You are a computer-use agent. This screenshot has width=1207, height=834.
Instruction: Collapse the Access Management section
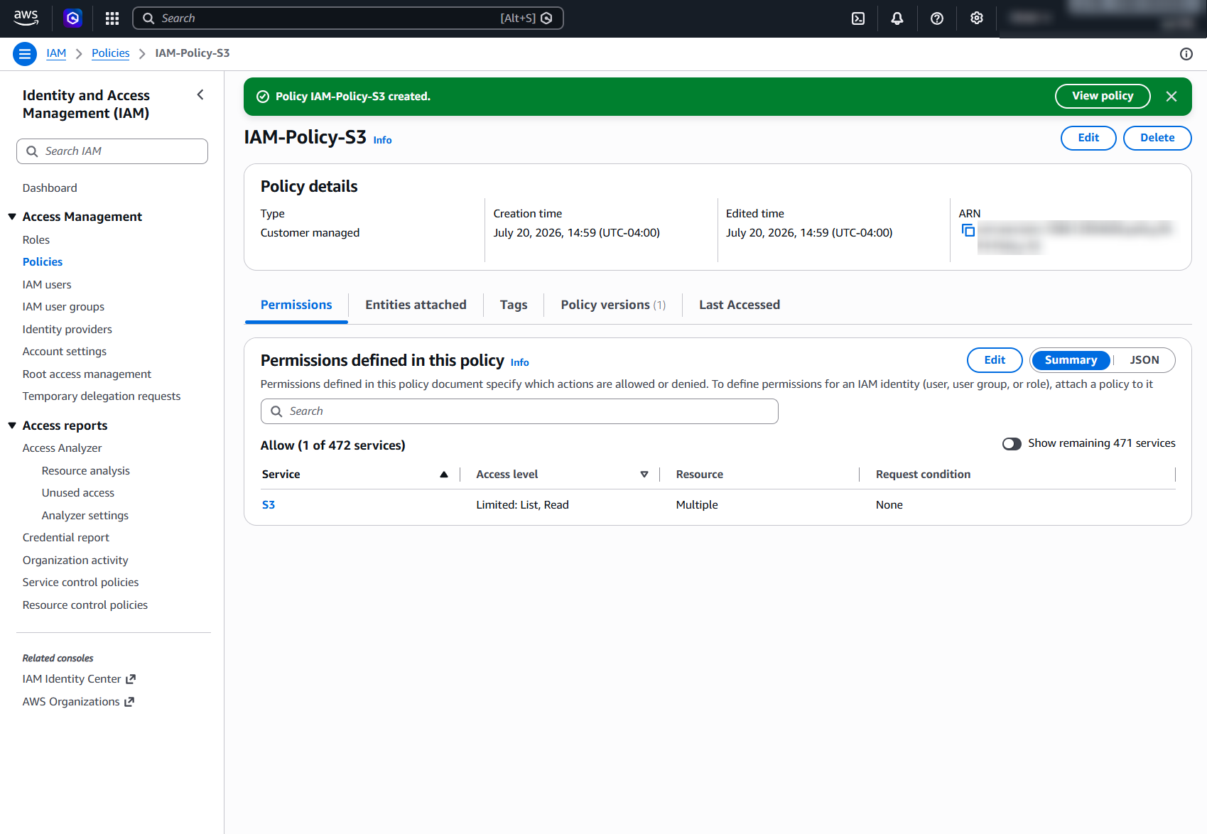12,217
